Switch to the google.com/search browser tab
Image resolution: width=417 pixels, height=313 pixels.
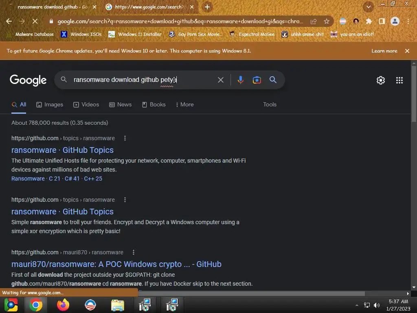tap(149, 7)
